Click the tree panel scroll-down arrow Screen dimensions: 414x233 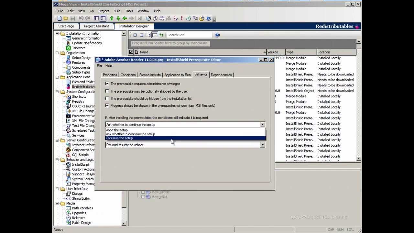click(x=124, y=223)
